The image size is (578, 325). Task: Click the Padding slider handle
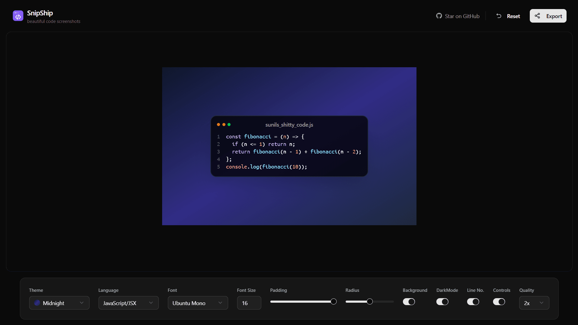tap(334, 301)
